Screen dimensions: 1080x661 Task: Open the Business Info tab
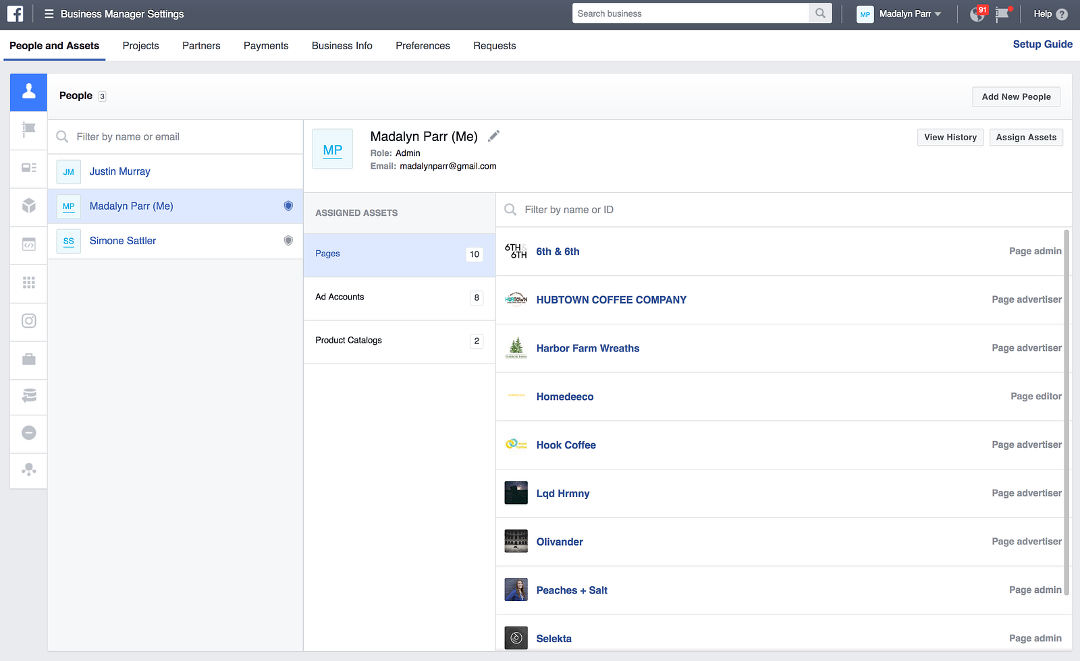click(342, 46)
